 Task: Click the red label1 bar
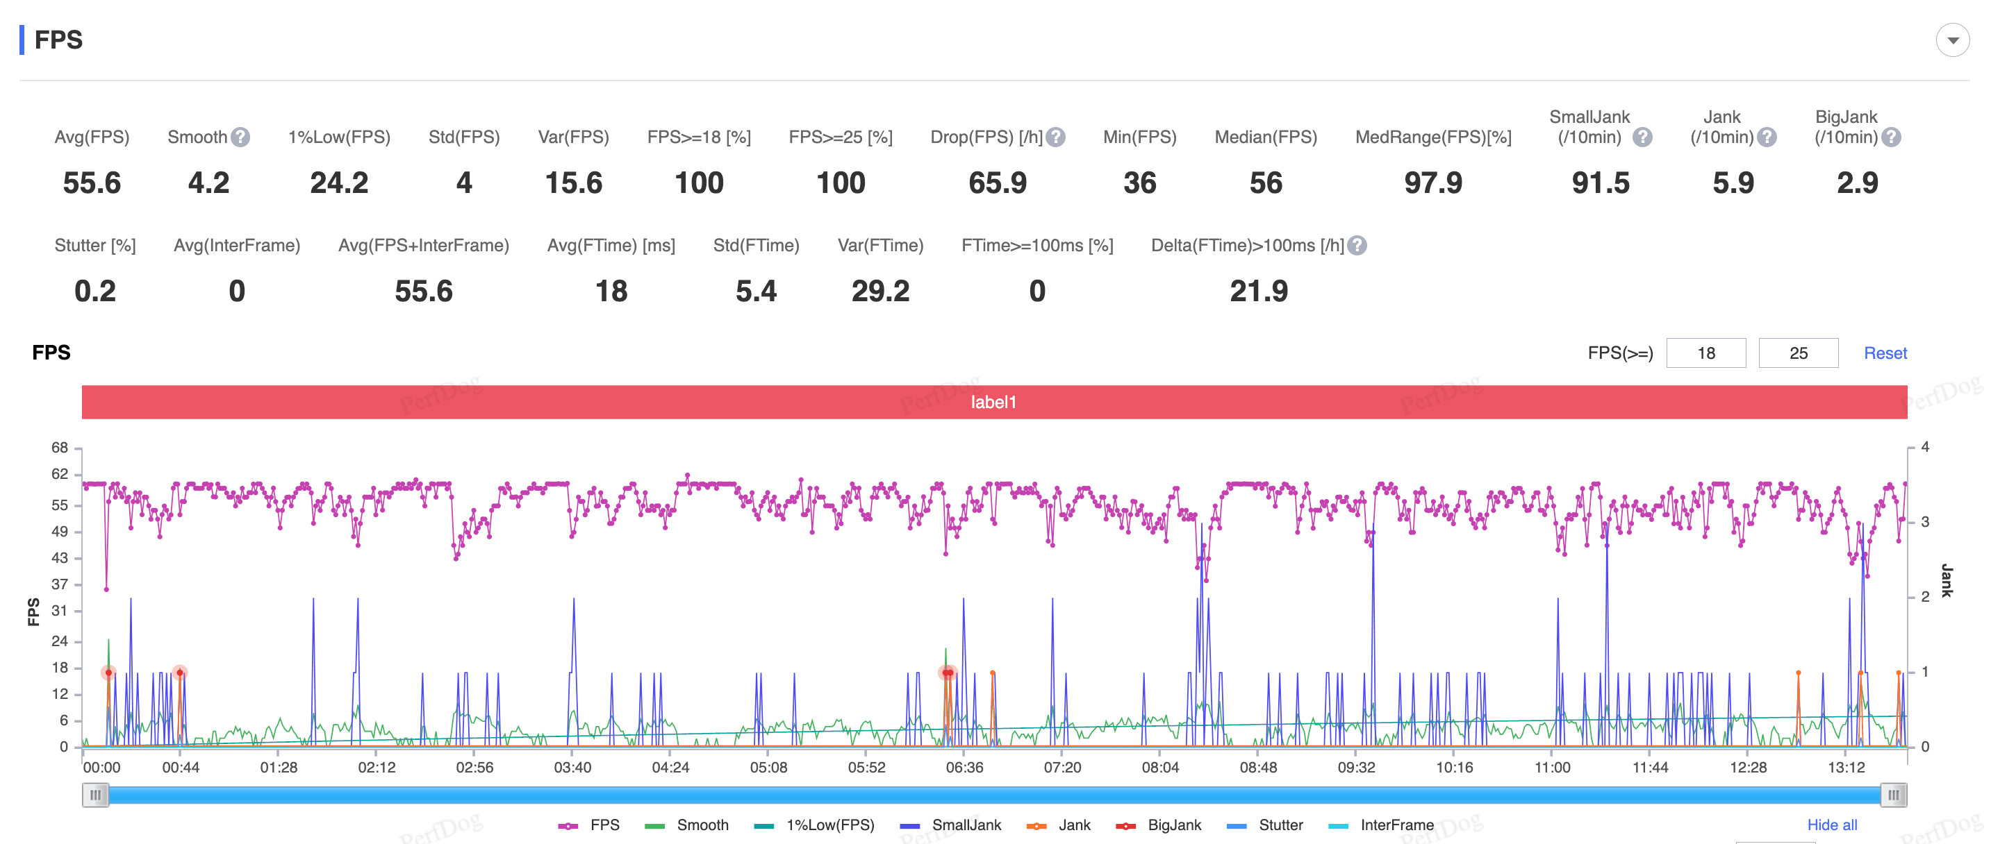click(x=994, y=403)
